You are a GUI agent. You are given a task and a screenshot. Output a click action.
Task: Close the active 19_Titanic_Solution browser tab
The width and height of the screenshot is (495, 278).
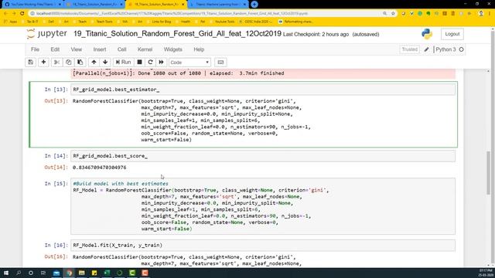pyautogui.click(x=183, y=5)
